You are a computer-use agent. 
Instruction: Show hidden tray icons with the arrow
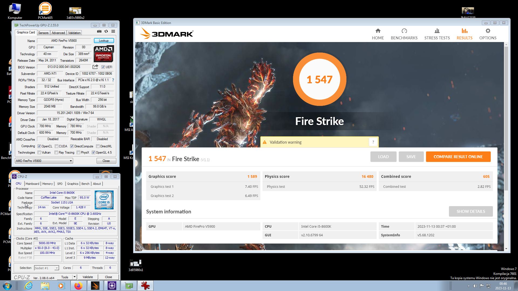click(x=469, y=286)
